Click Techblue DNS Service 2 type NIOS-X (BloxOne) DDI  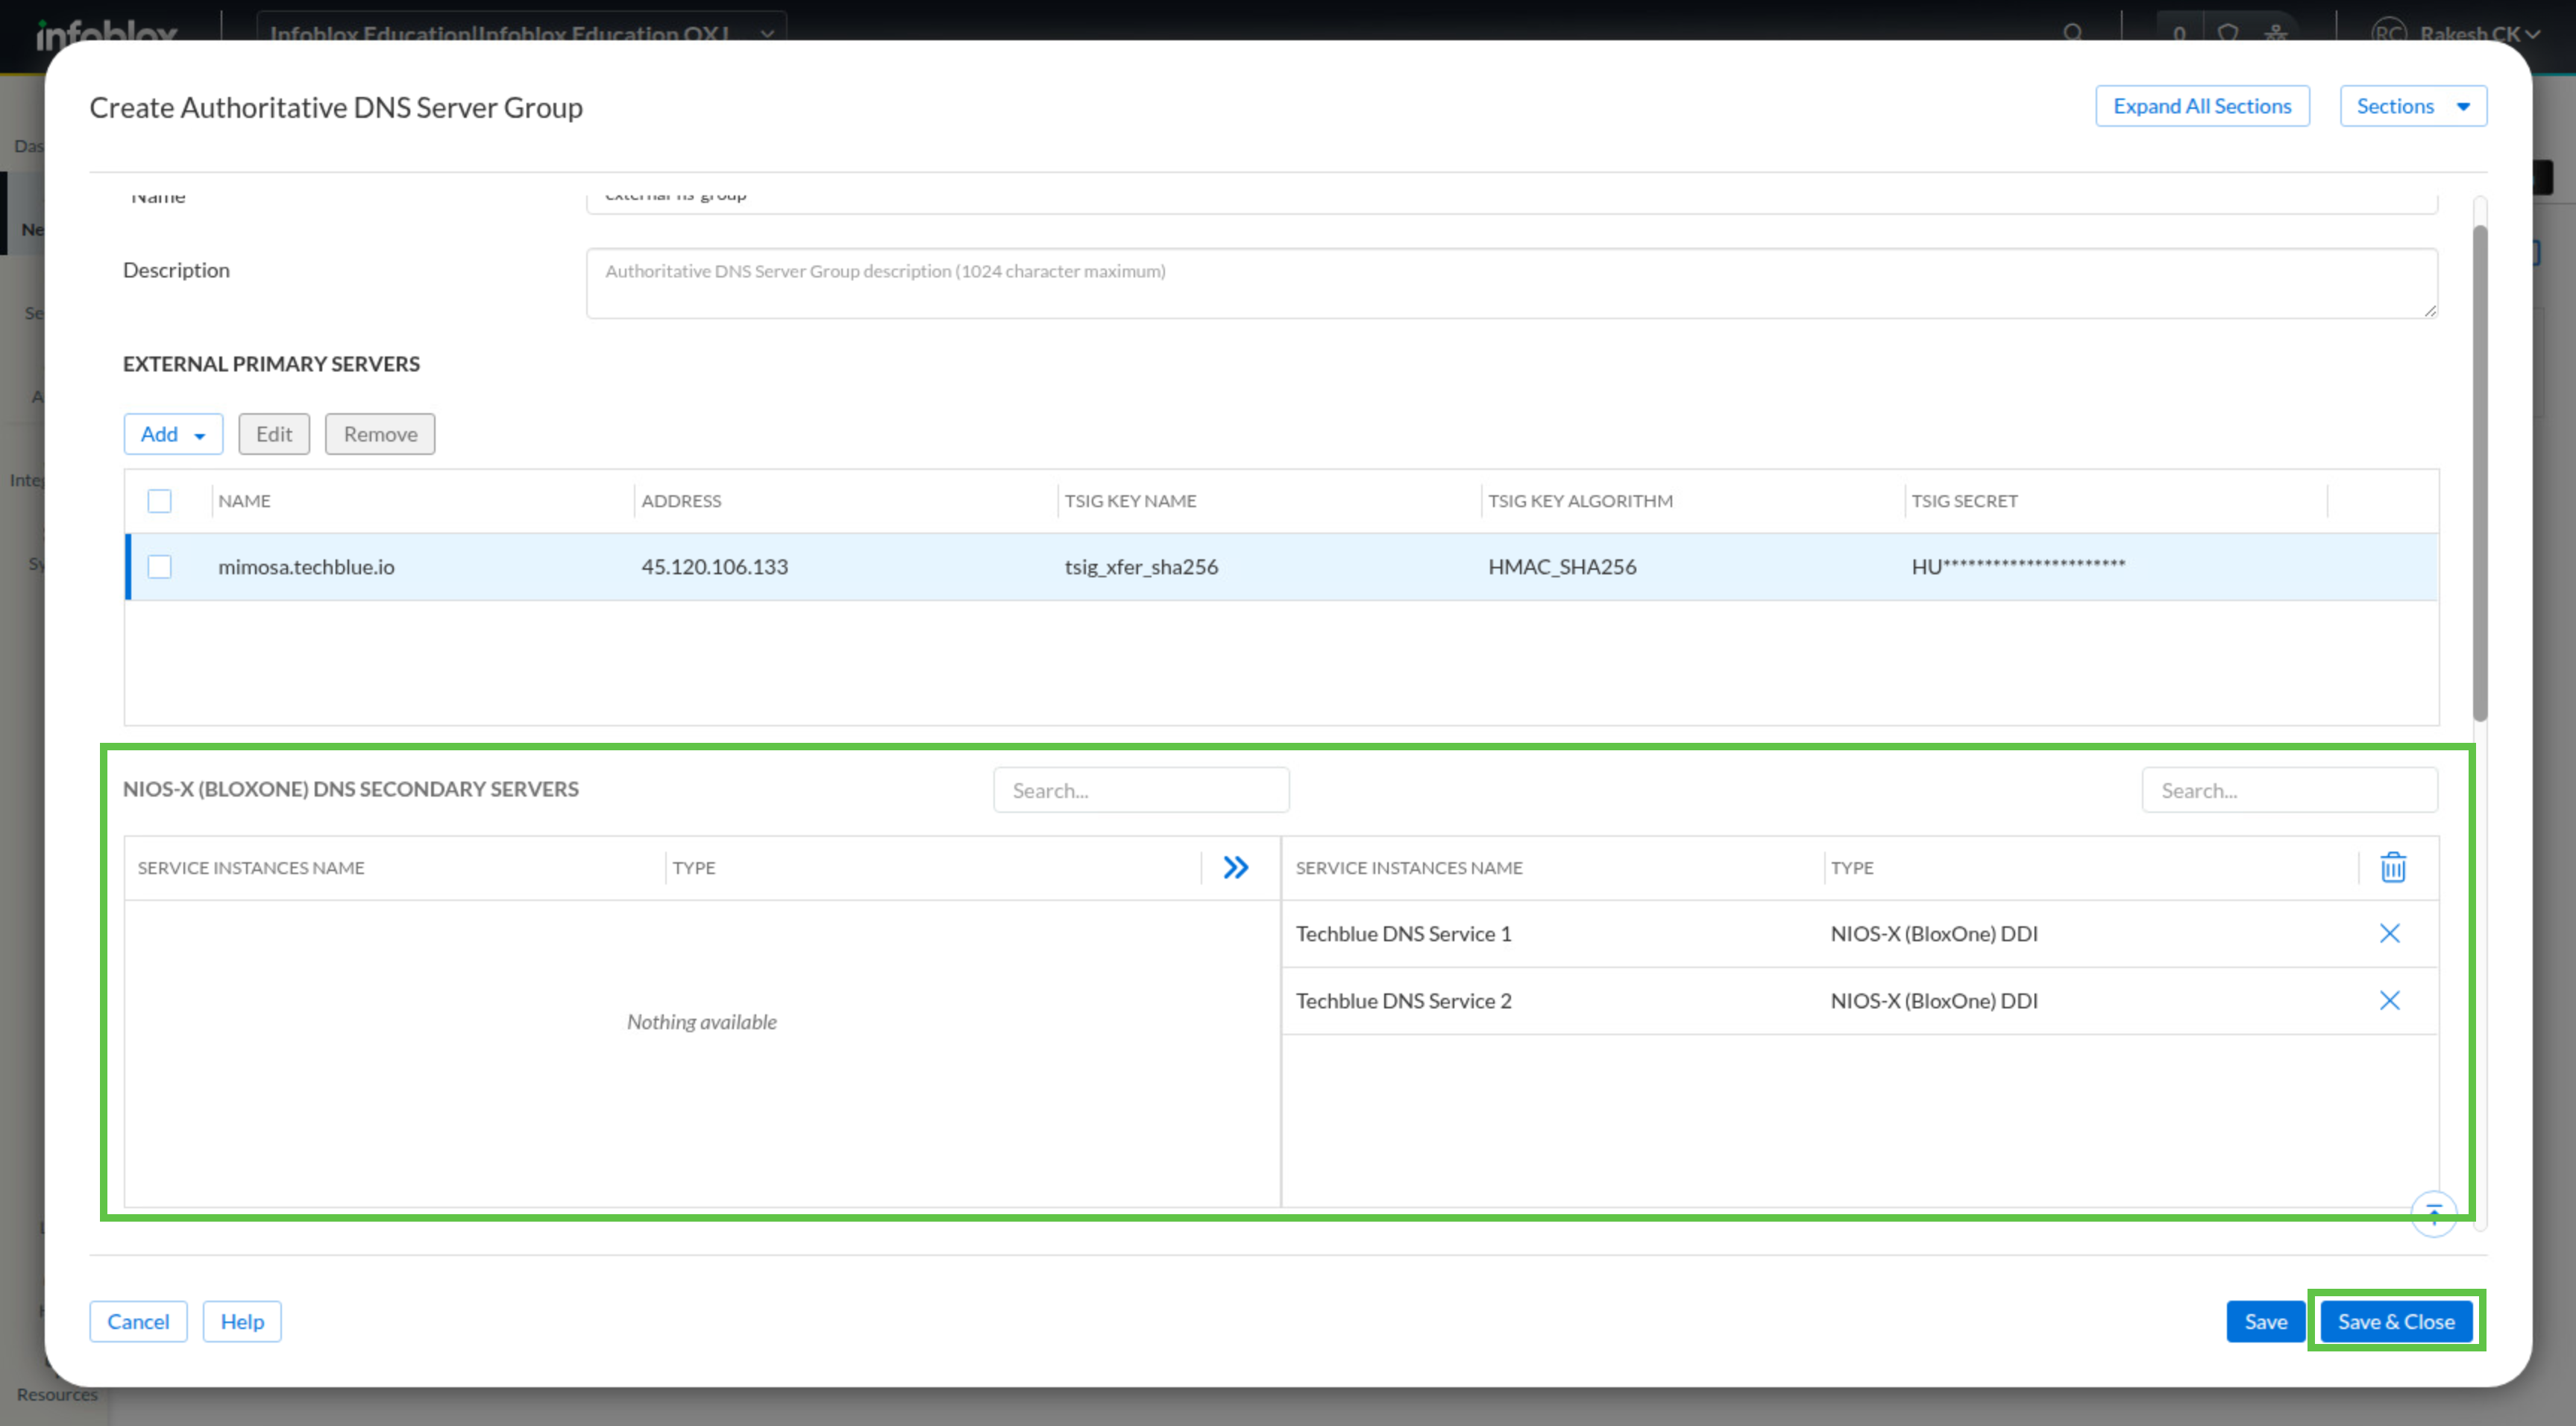[1934, 1000]
